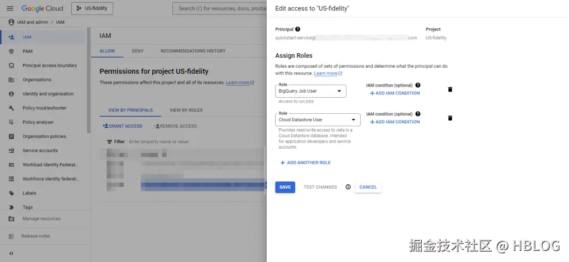Click the IAM sidebar icon
Screen dimensions: 569x262
(x=11, y=37)
